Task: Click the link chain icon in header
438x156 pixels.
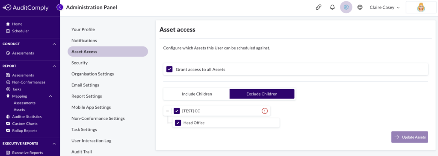Action: click(318, 8)
